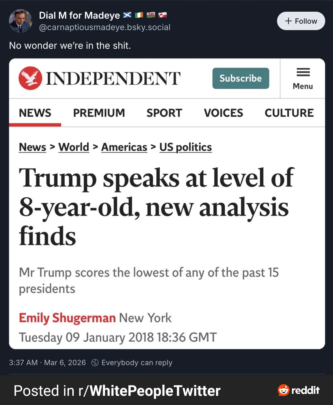Switch to the PREMIUM tab
The image size is (333, 405).
[x=99, y=113]
